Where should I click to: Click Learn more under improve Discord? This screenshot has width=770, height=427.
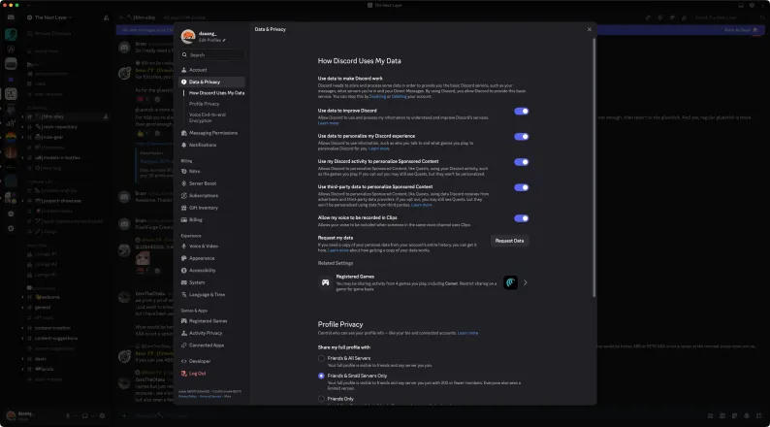pos(328,123)
